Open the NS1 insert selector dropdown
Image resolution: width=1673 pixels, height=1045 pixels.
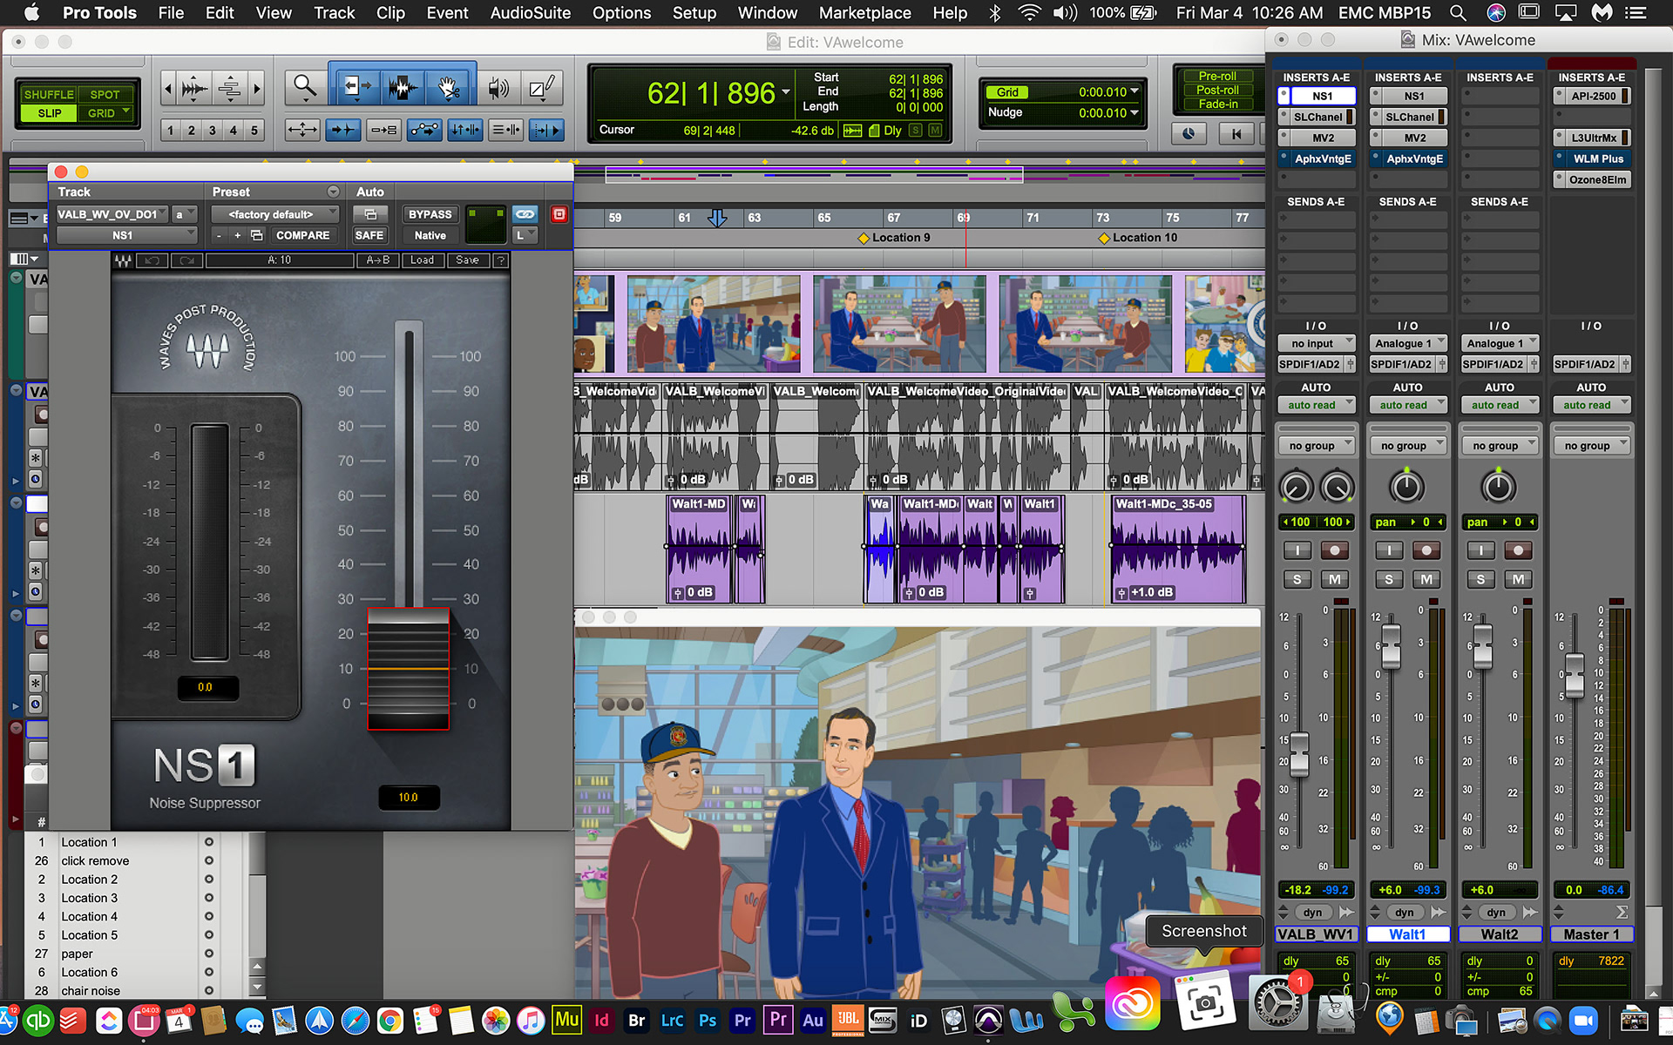tap(125, 235)
